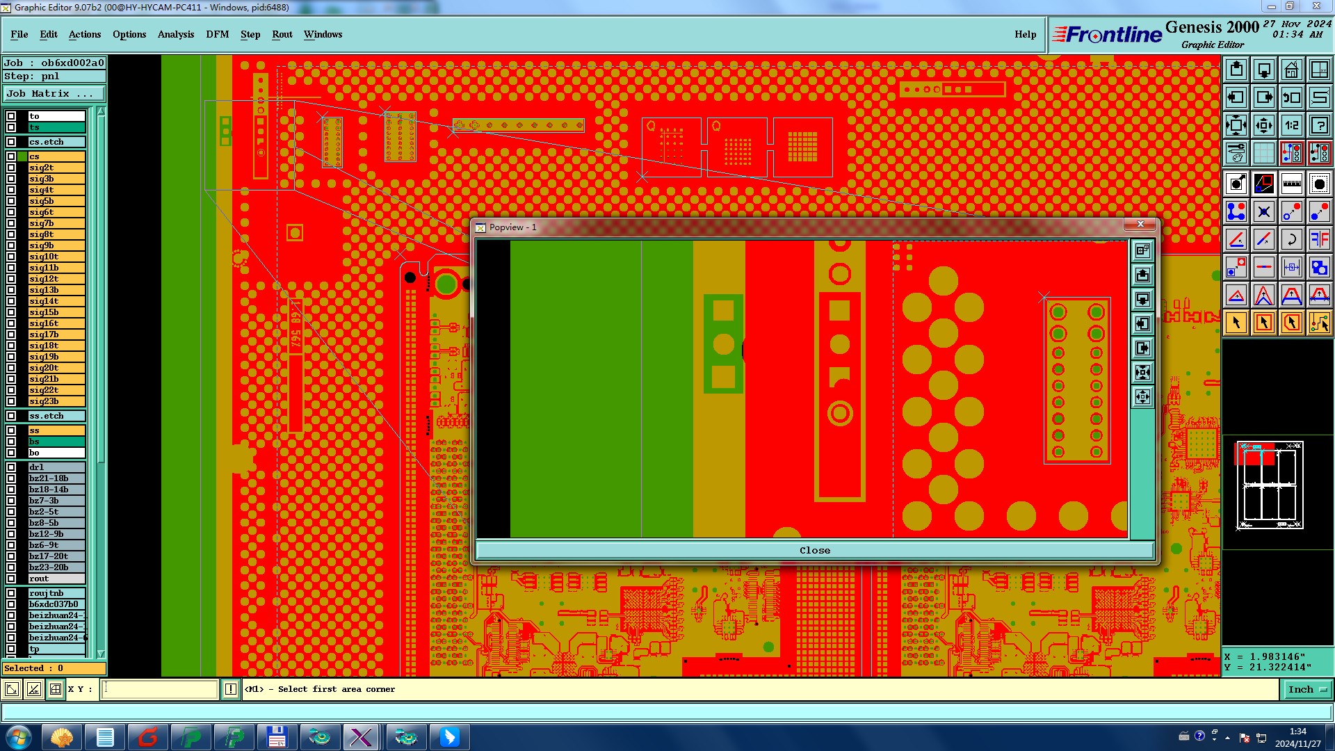Click the rotate feature icon

point(1291,240)
